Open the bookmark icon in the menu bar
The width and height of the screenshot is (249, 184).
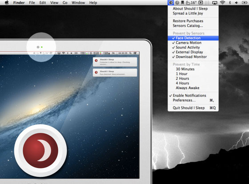tap(183, 3)
